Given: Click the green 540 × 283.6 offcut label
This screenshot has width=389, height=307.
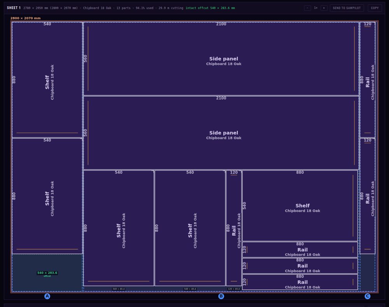Looking at the screenshot, I should [47, 273].
